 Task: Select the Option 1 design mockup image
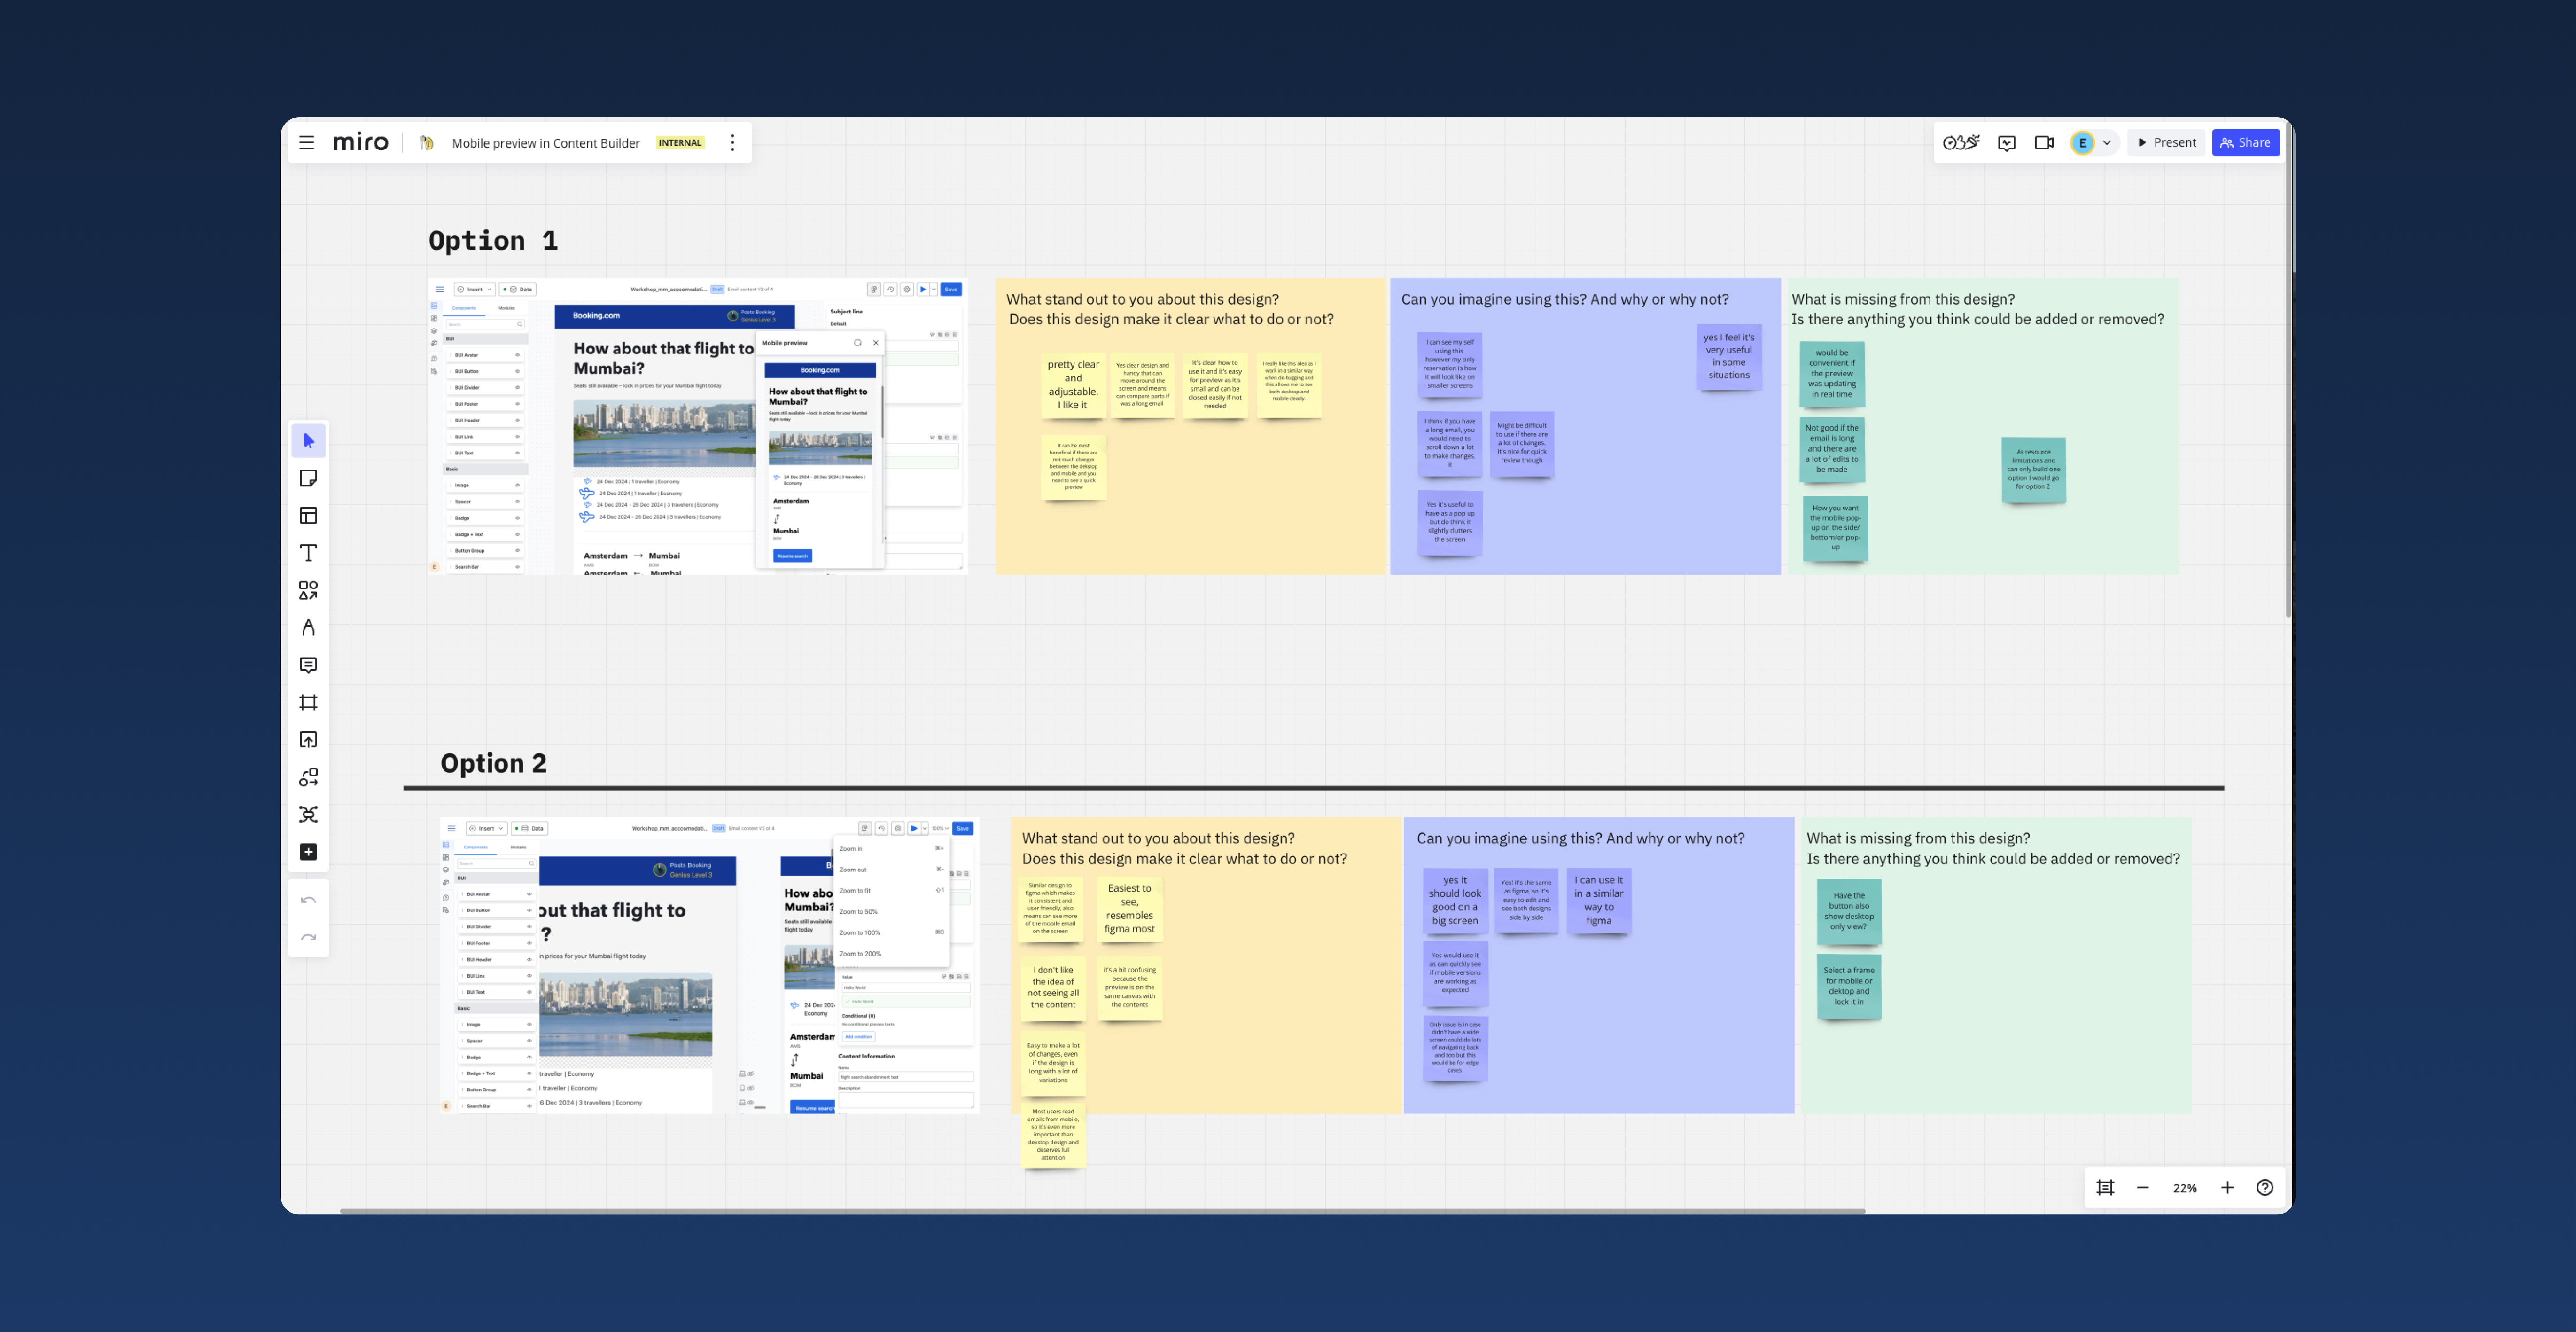coord(697,427)
